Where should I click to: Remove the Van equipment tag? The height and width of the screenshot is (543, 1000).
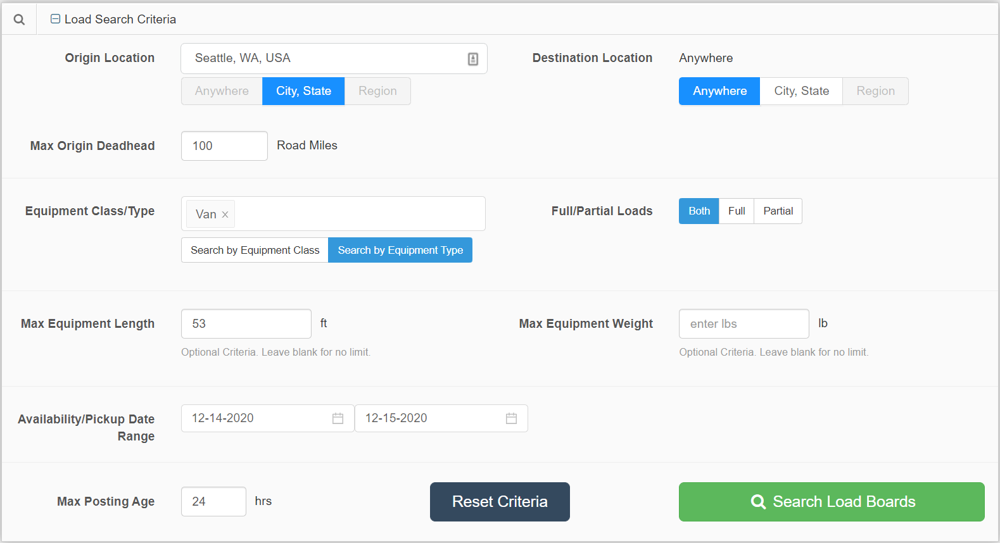[x=225, y=215]
